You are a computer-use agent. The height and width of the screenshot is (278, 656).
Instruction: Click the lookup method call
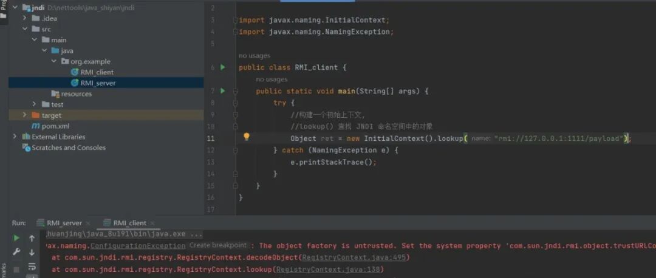coord(449,138)
